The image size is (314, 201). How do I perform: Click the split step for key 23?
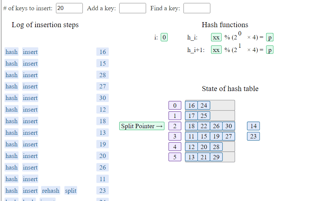(x=71, y=191)
